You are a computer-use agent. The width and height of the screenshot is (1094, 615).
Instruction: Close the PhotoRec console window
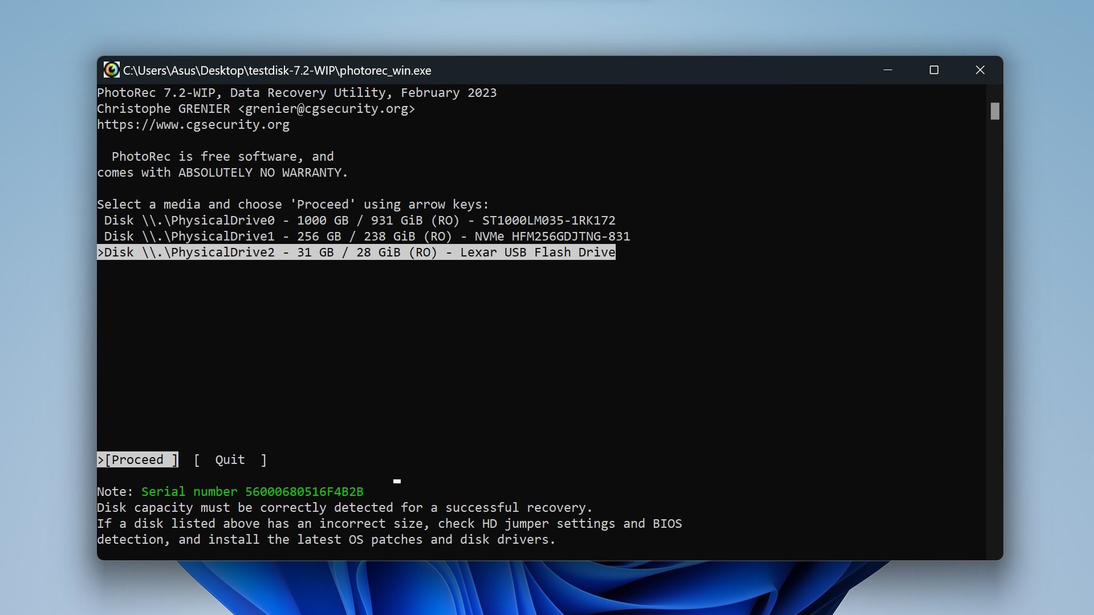click(980, 70)
